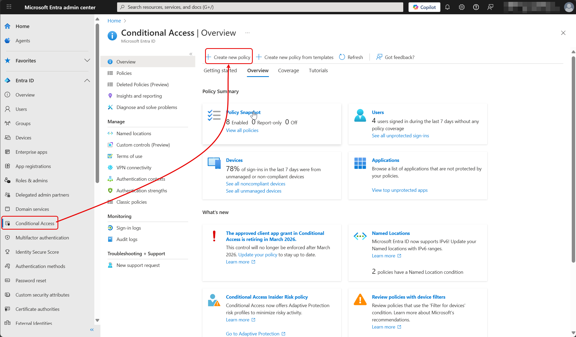Click the help question mark icon
This screenshot has width=576, height=337.
476,7
